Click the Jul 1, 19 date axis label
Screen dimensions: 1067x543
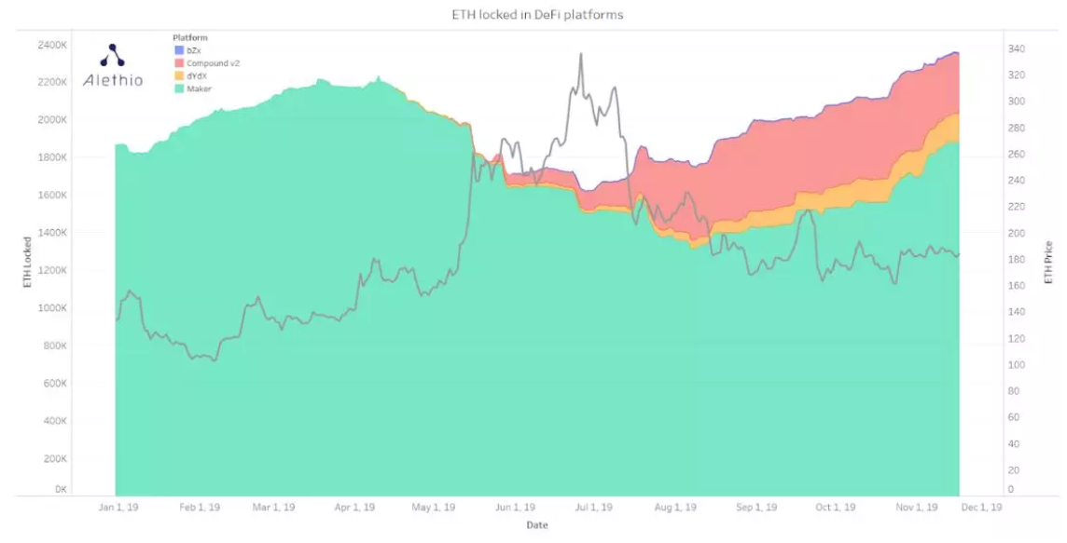pos(593,507)
